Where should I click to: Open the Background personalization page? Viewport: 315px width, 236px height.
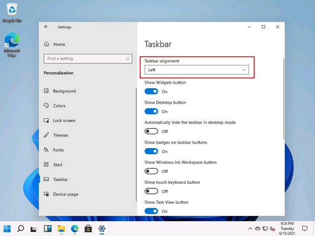tap(64, 91)
